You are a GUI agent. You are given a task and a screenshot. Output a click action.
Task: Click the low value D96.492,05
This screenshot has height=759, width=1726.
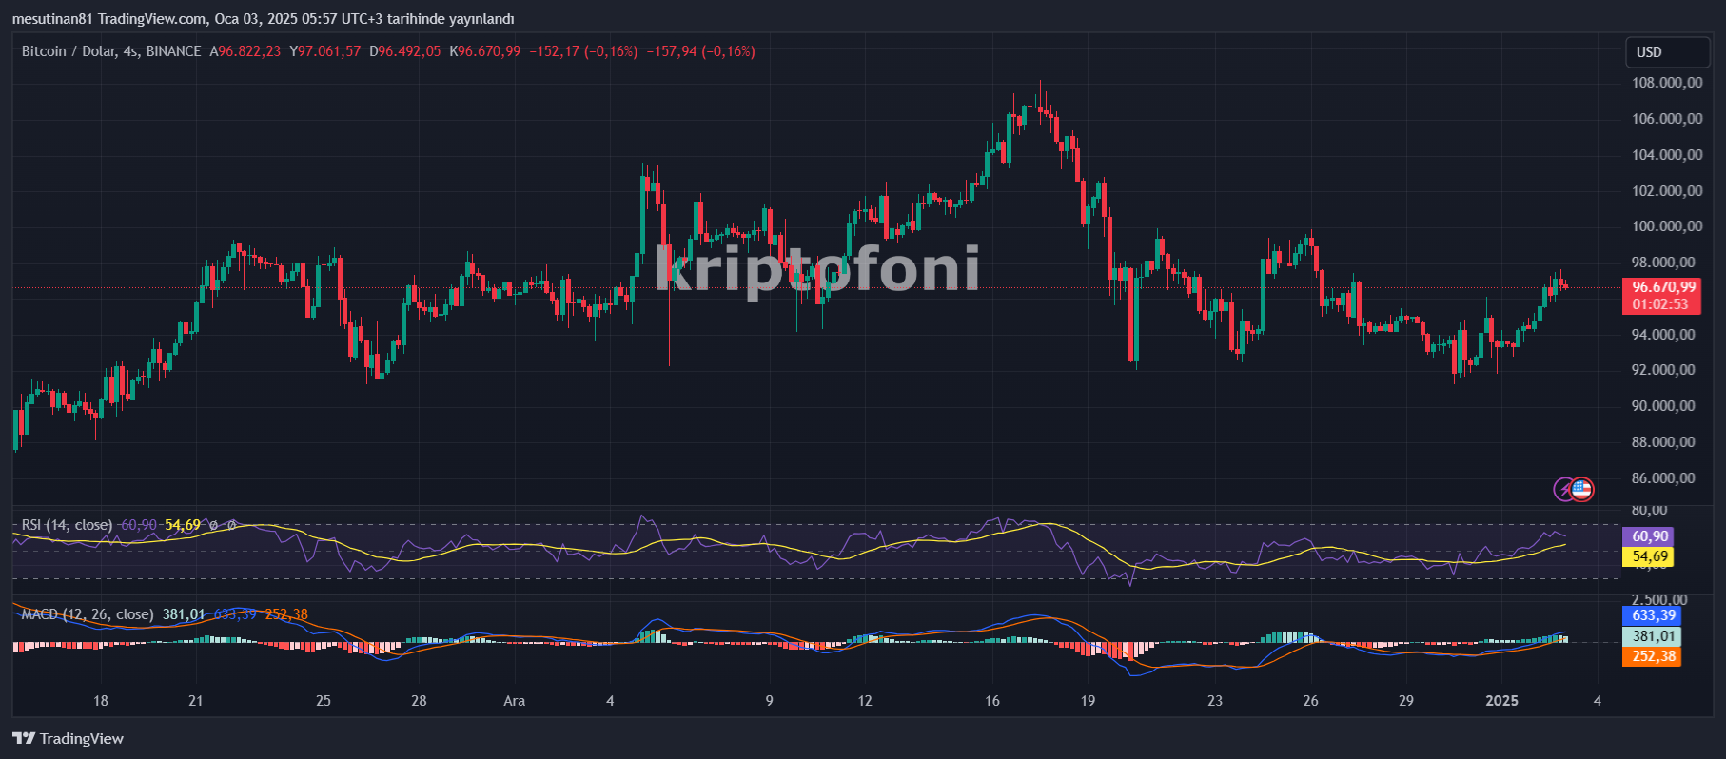click(405, 51)
